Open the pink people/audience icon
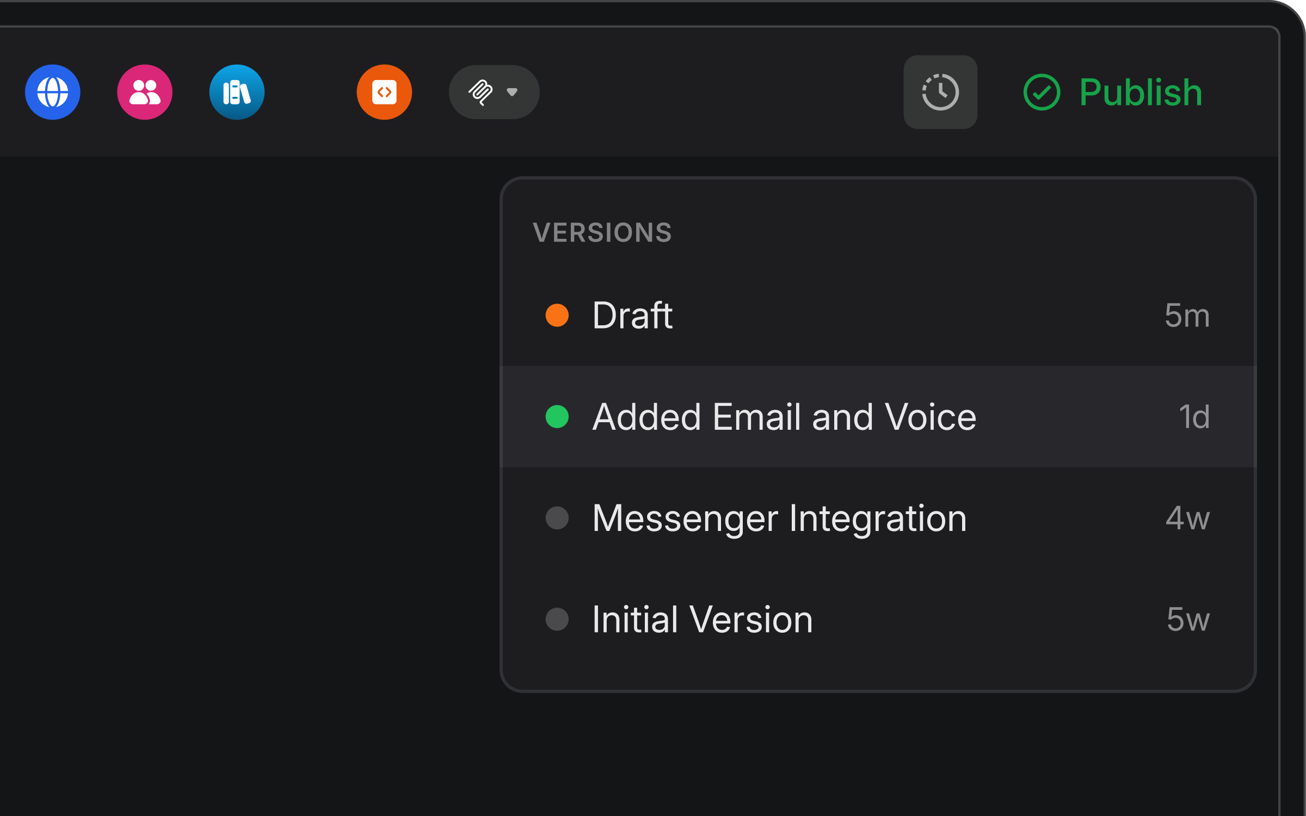Image resolution: width=1306 pixels, height=816 pixels. pos(144,92)
